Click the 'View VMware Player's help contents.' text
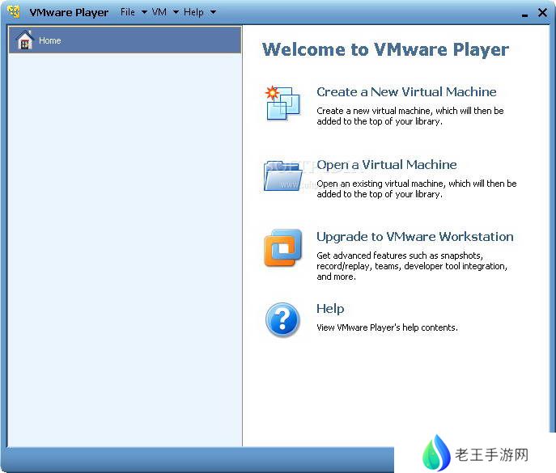 [387, 327]
